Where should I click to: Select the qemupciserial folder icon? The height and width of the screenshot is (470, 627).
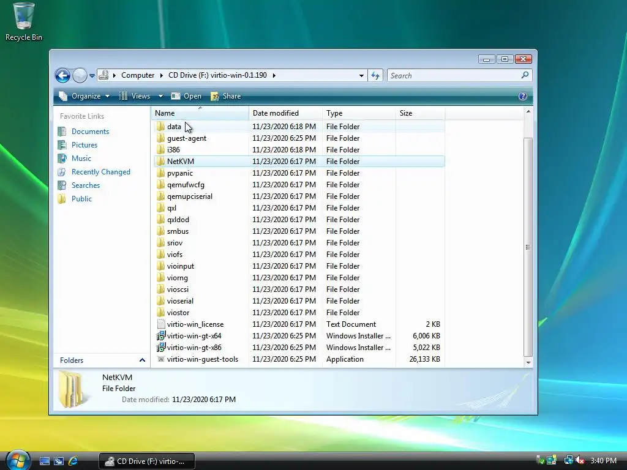[161, 196]
